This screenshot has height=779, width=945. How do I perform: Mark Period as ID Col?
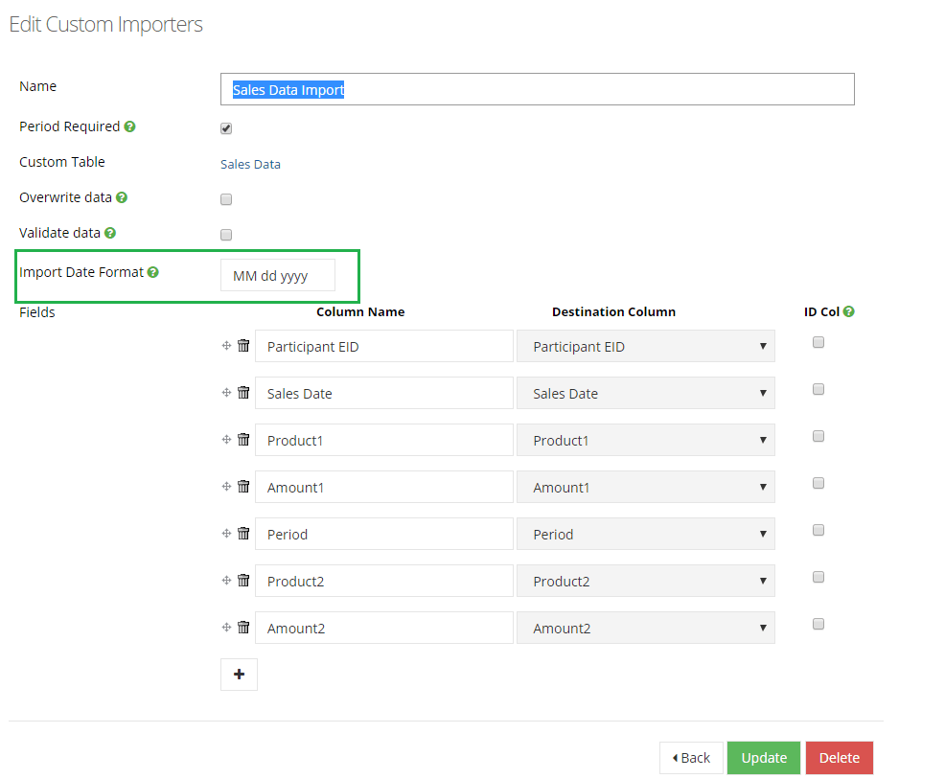coord(818,530)
